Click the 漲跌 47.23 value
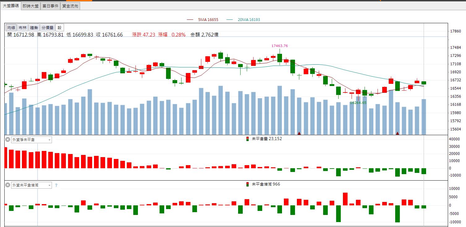 [x=144, y=35]
